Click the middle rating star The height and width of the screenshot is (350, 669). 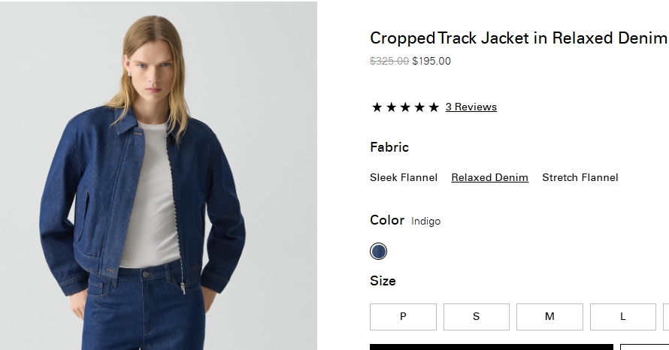405,107
